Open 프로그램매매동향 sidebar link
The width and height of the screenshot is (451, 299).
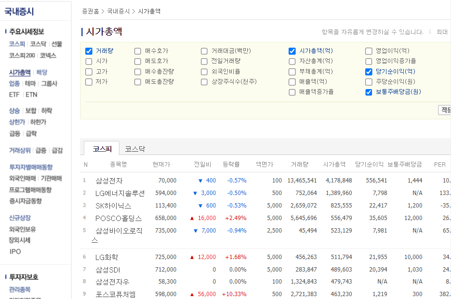pos(30,190)
